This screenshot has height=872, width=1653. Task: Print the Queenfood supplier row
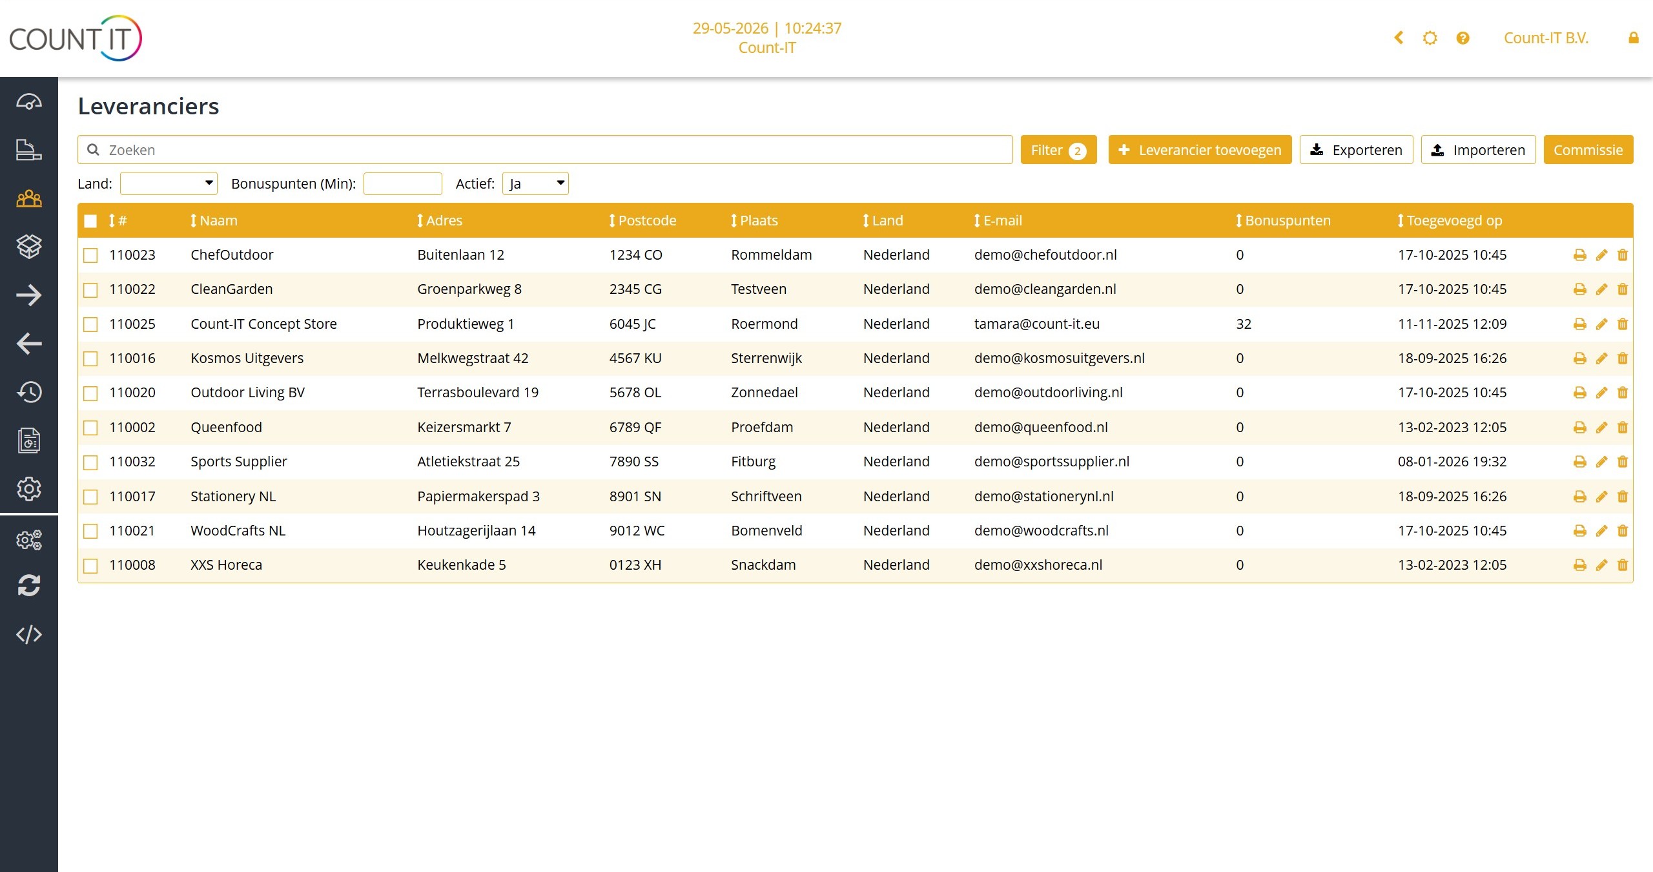(x=1580, y=428)
